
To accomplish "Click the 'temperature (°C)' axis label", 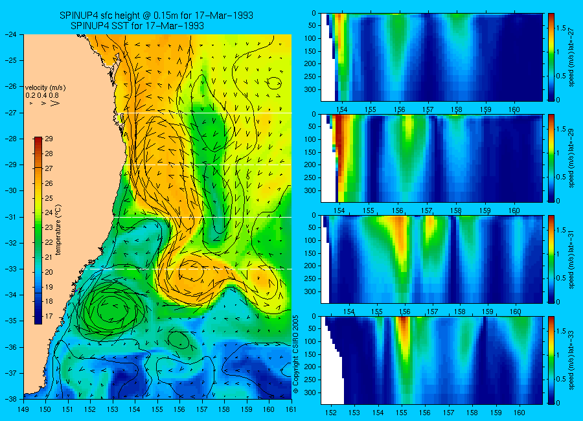I will (58, 230).
